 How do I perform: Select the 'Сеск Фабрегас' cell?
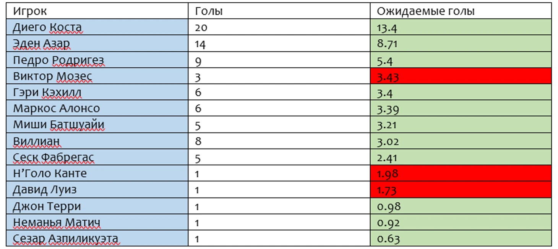pos(97,157)
